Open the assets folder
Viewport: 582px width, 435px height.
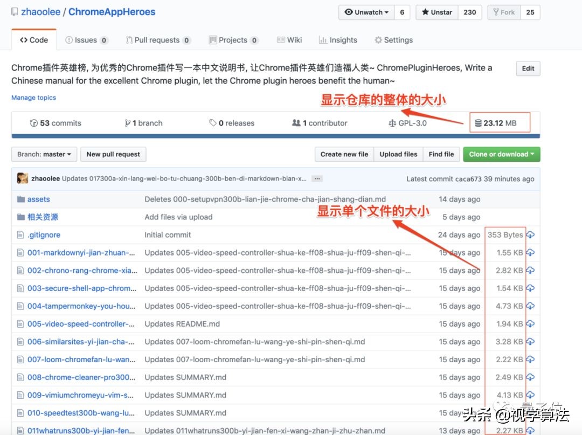39,199
